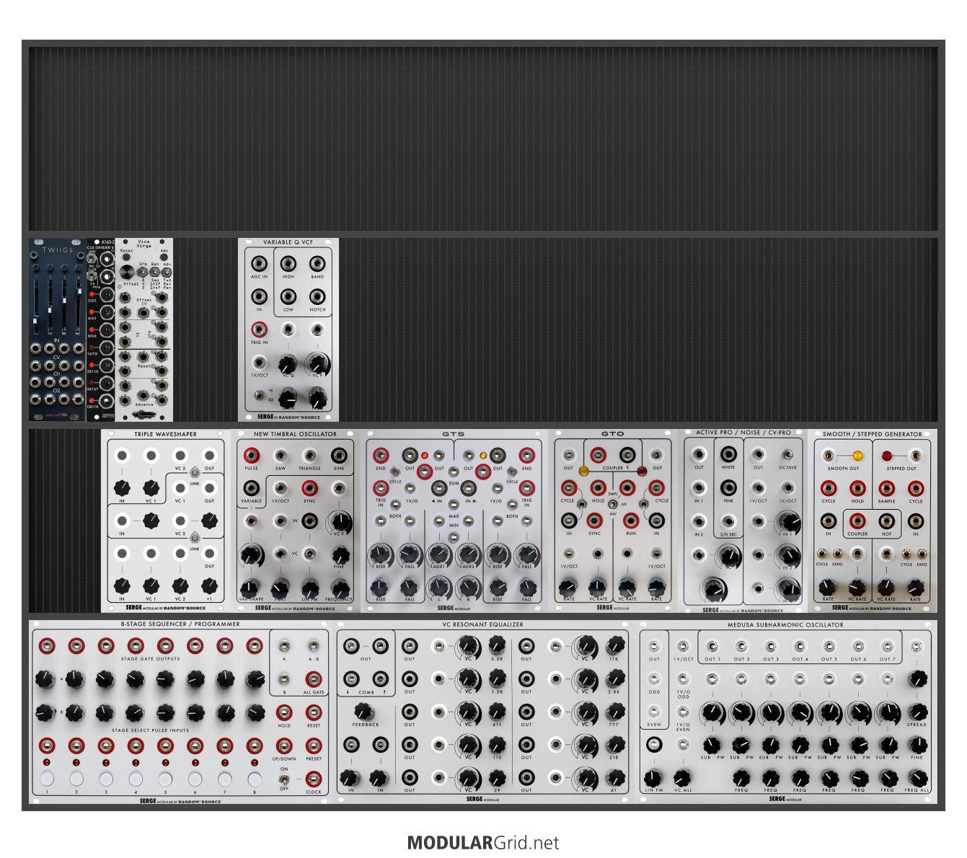The height and width of the screenshot is (858, 967).
Task: Click the PULSE jack on New Timbral Oscillator
Action: pos(252,455)
